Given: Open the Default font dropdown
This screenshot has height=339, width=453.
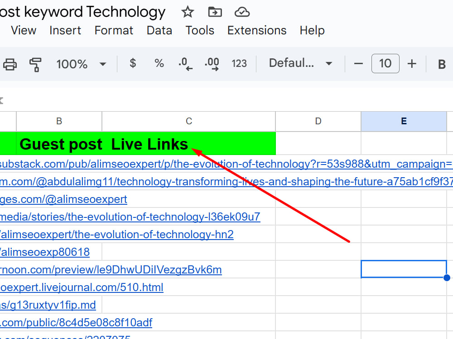Looking at the screenshot, I should [x=300, y=63].
